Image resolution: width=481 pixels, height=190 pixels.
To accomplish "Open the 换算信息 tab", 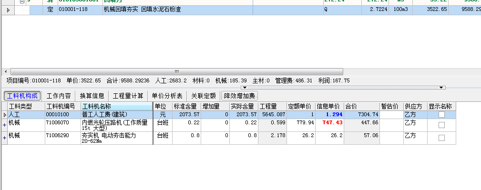I will click(92, 96).
